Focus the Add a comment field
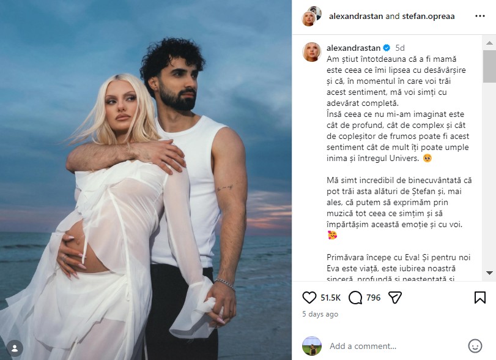Viewport: 496px width, 360px height. (396, 346)
